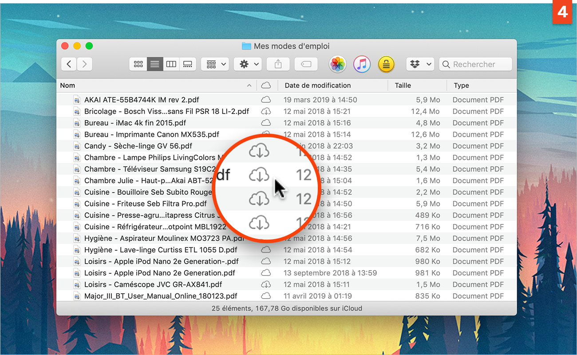Switch to icon view

pos(138,64)
